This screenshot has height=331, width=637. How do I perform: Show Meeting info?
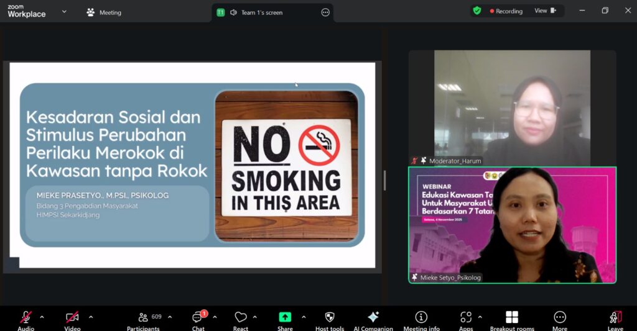coord(421,318)
